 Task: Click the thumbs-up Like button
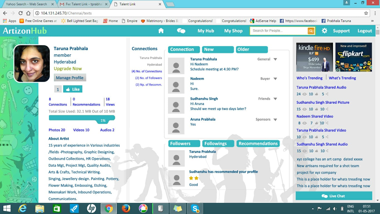[73, 89]
